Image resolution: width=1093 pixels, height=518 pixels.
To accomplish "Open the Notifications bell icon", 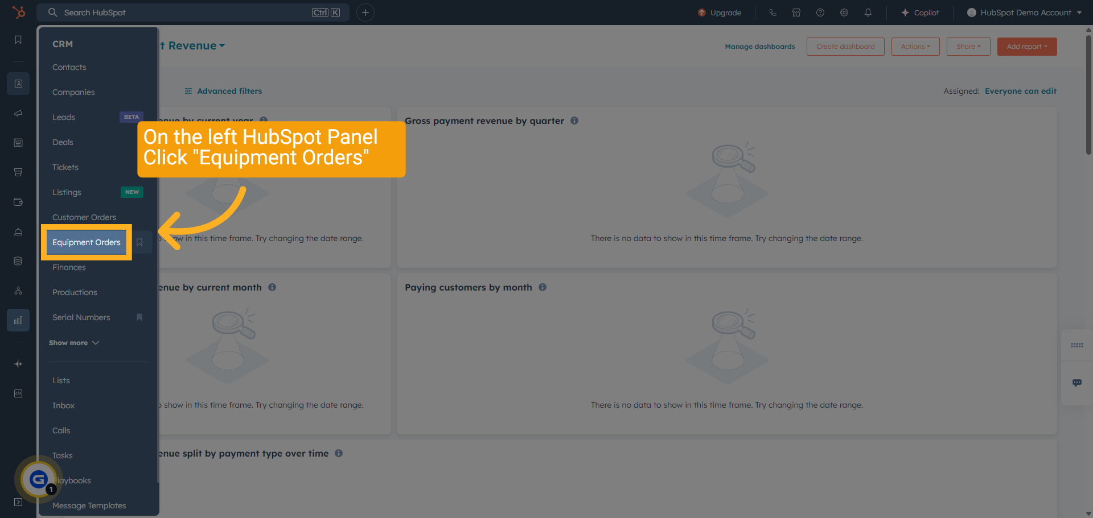I will (x=868, y=13).
